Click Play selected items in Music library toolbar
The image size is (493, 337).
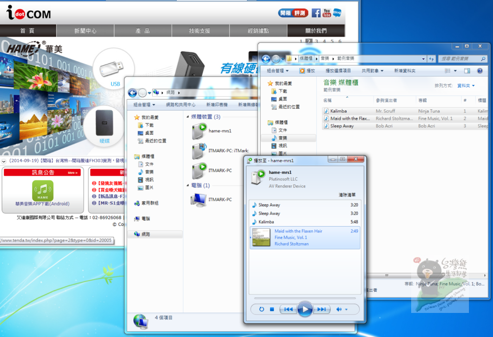pos(338,71)
